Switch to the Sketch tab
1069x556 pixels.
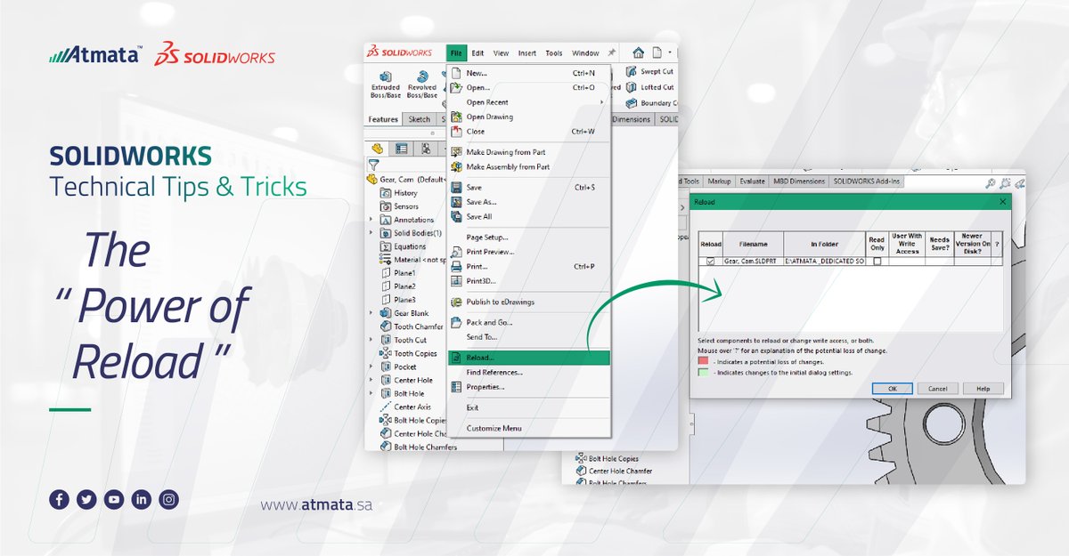point(419,119)
